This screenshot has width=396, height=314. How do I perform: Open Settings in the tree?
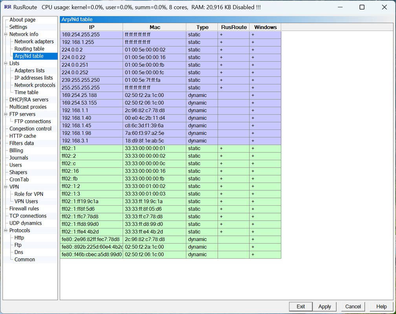point(18,27)
